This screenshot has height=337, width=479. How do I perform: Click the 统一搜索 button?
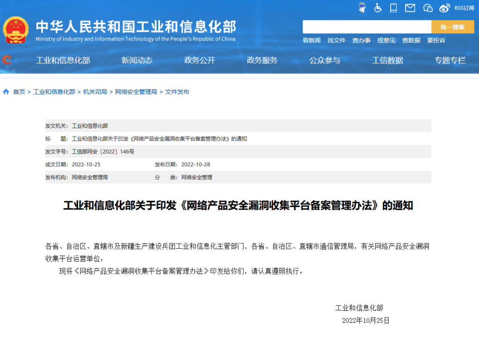tap(452, 27)
